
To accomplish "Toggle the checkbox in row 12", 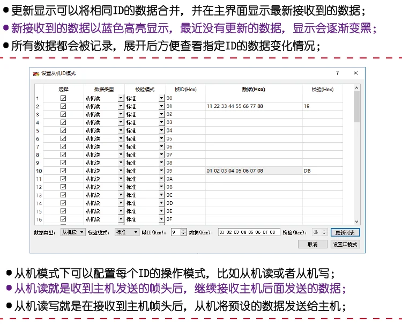I will click(x=63, y=187).
